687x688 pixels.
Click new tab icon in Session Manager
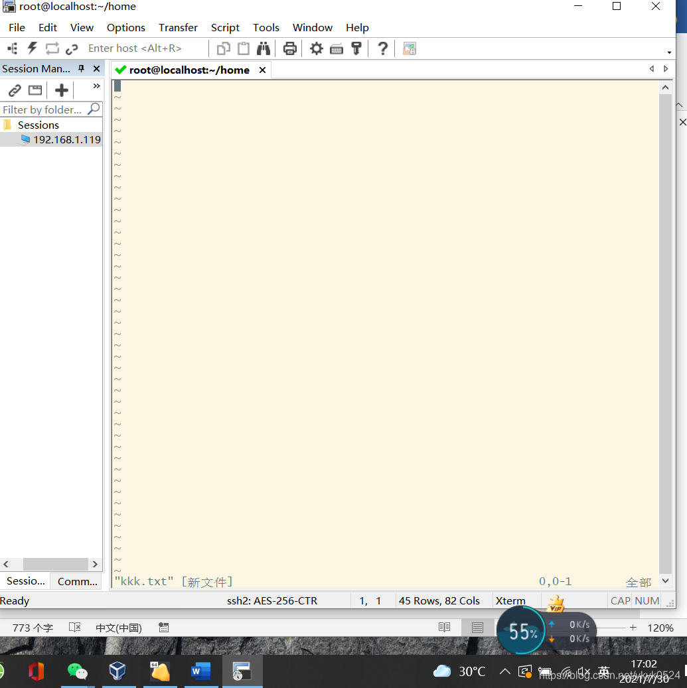[x=35, y=90]
